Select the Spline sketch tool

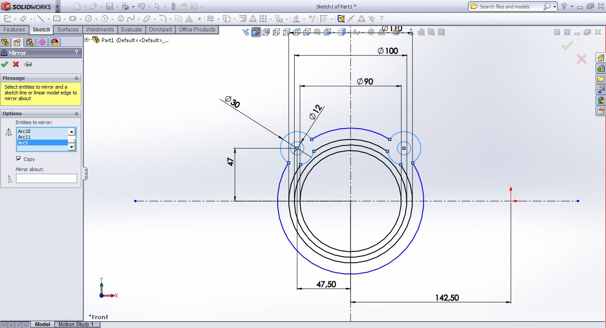tap(131, 19)
